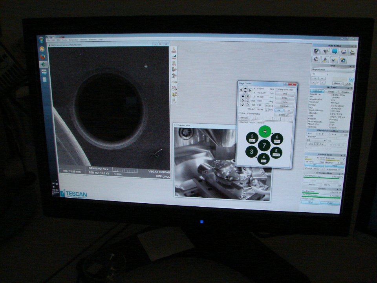Click the overlapping squares icon in Main Toolbar
The image size is (377, 283).
pyautogui.click(x=343, y=60)
